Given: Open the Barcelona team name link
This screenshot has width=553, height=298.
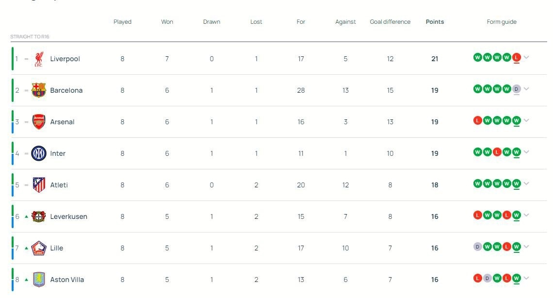Looking at the screenshot, I should pos(66,90).
